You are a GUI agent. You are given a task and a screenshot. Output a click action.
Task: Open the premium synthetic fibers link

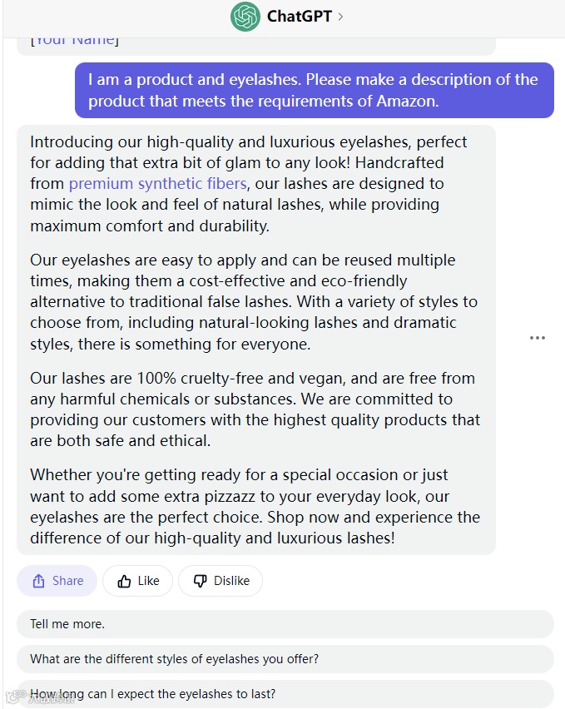click(x=158, y=184)
